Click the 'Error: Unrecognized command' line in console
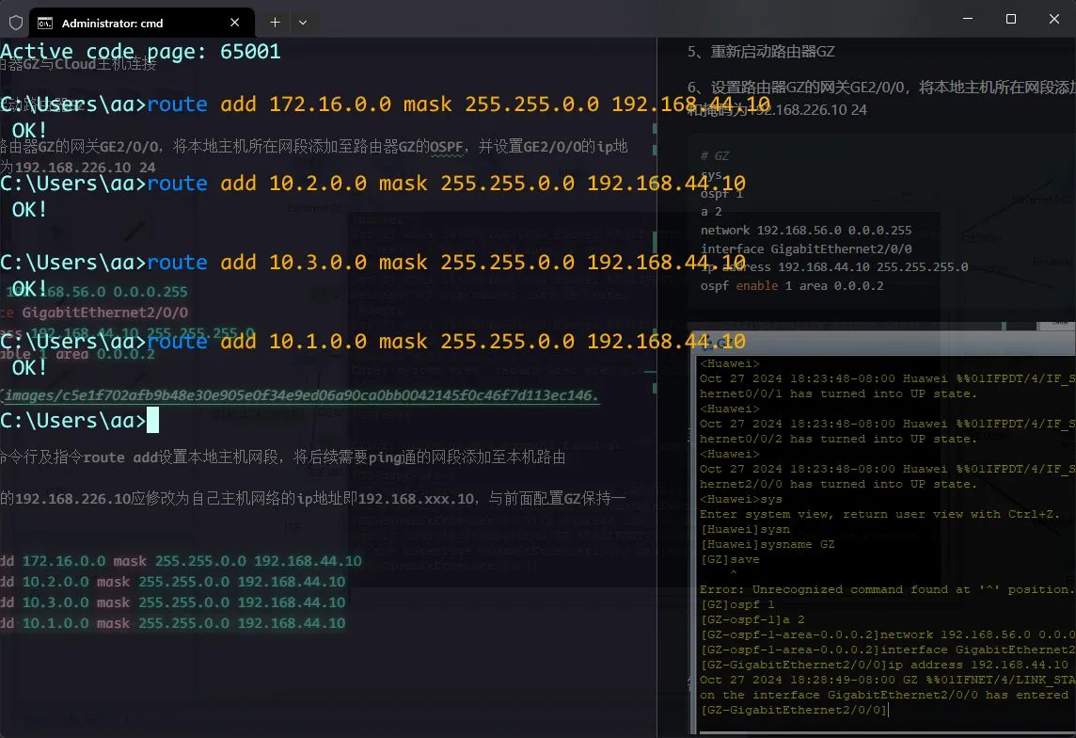The width and height of the screenshot is (1076, 738). point(886,589)
